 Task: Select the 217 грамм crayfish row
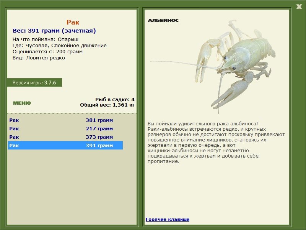65,128
